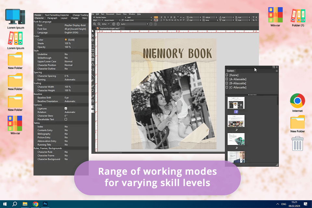Image resolution: width=312 pixels, height=208 pixels.
Task: Select the direct selection (hollow arrow) tool
Action: [93, 36]
